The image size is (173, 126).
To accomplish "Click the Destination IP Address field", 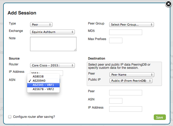I will click(126, 109).
